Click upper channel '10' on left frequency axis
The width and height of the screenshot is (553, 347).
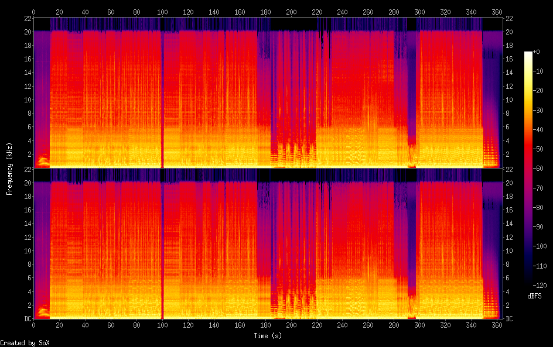pos(28,99)
